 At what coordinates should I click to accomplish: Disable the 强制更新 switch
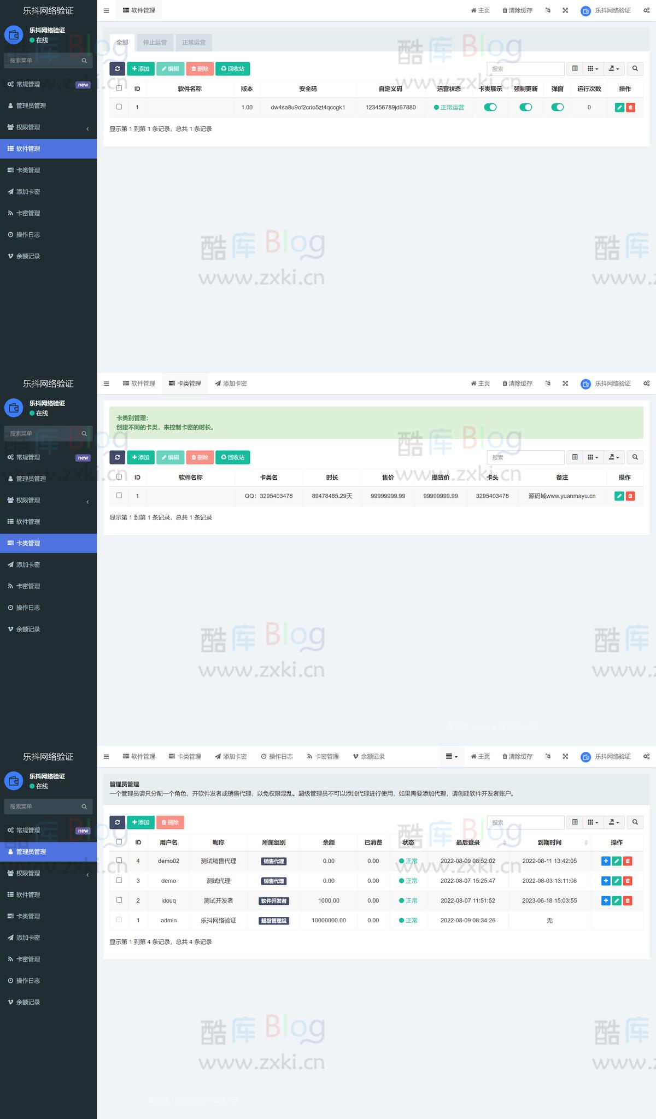click(525, 107)
